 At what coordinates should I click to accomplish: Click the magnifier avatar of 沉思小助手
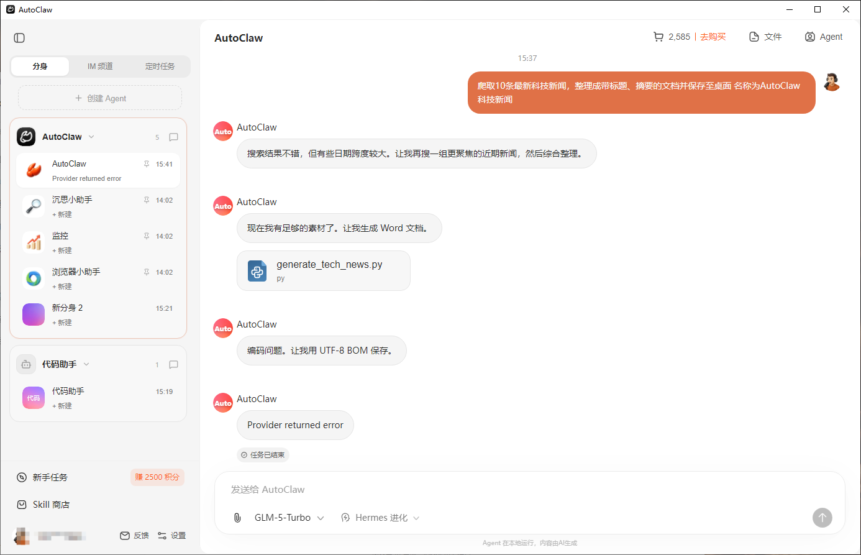tap(34, 206)
